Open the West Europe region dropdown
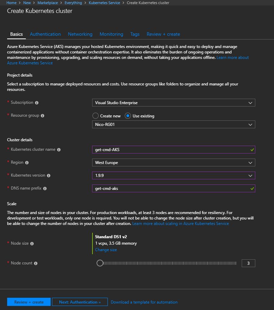Image resolution: width=274 pixels, height=310 pixels. pyautogui.click(x=173, y=163)
